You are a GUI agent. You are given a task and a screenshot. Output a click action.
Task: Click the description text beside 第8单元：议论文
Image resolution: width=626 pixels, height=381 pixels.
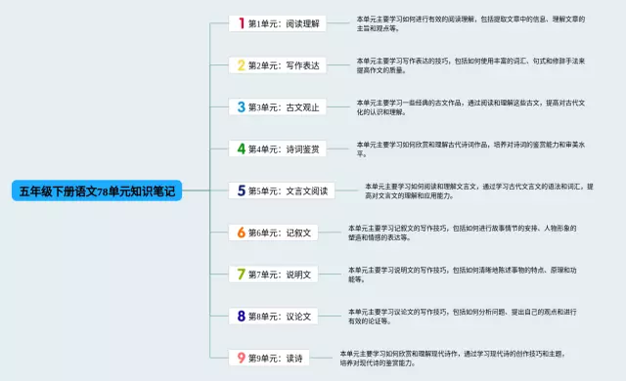click(463, 317)
